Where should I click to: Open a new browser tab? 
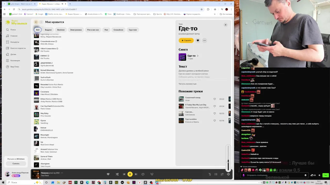click(70, 4)
